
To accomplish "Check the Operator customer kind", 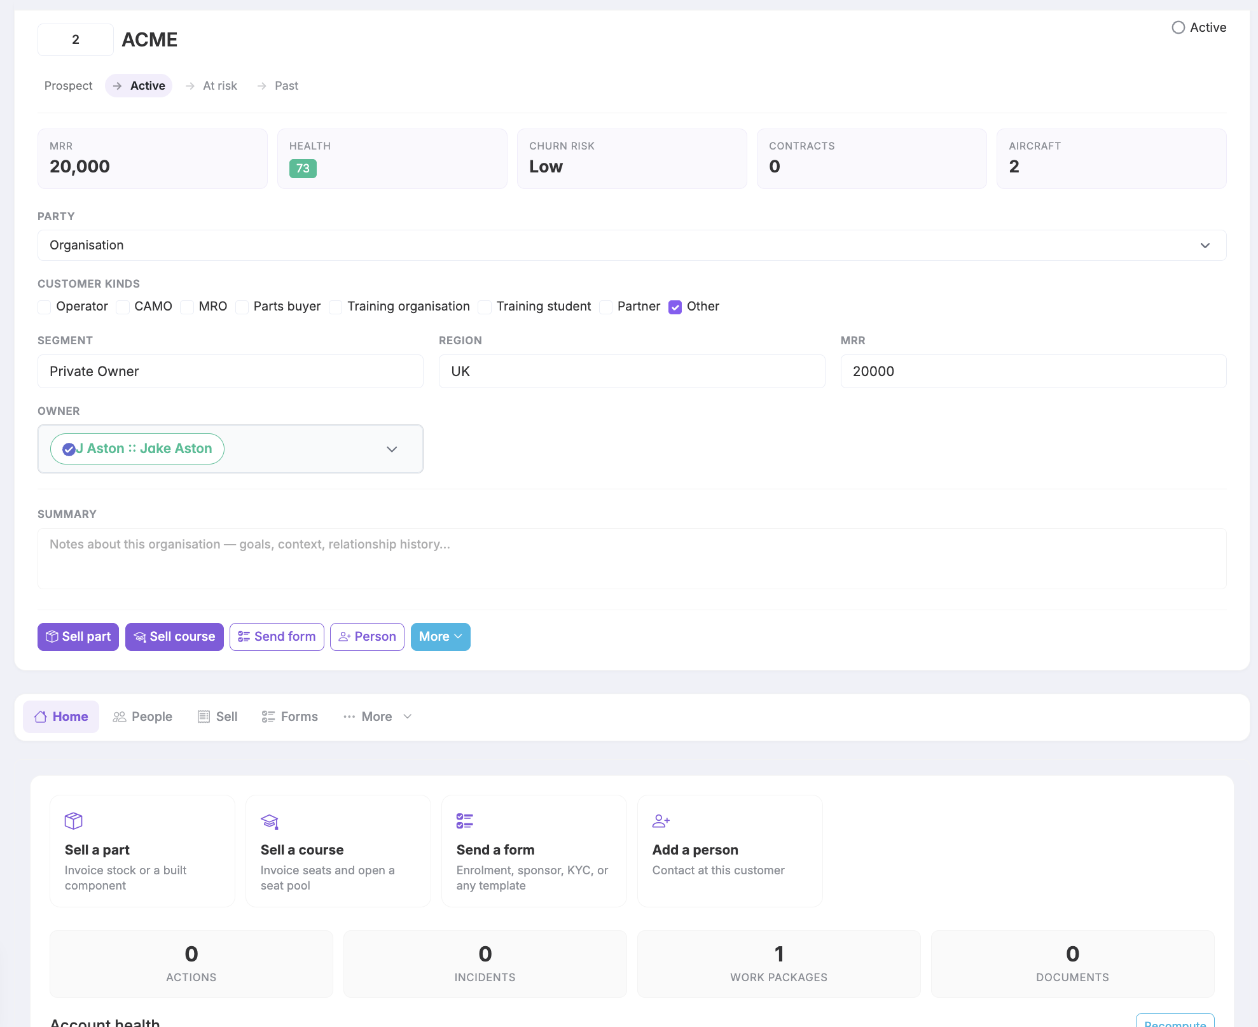I will coord(45,307).
